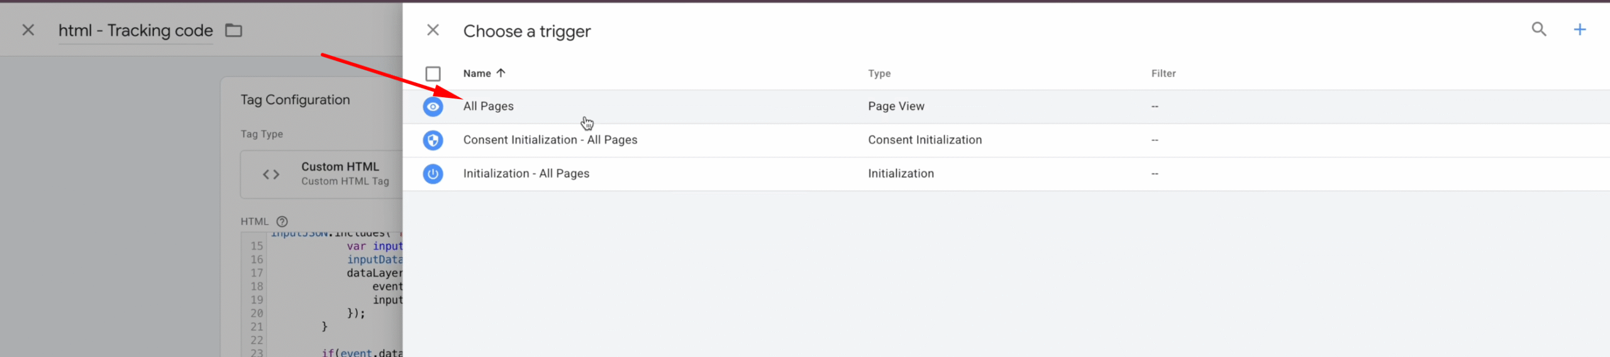1610x357 pixels.
Task: Sort triggers by Name column
Action: [x=477, y=73]
